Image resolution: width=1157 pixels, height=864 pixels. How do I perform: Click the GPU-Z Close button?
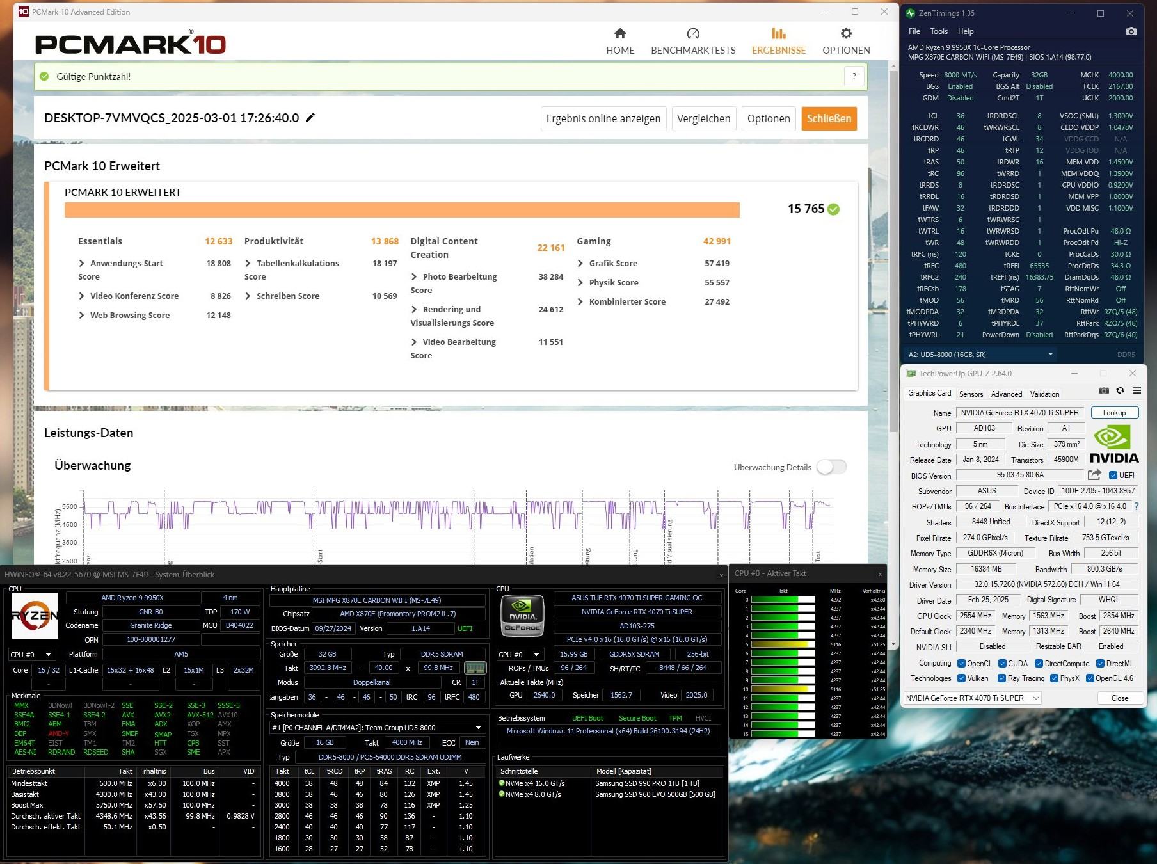(1120, 698)
